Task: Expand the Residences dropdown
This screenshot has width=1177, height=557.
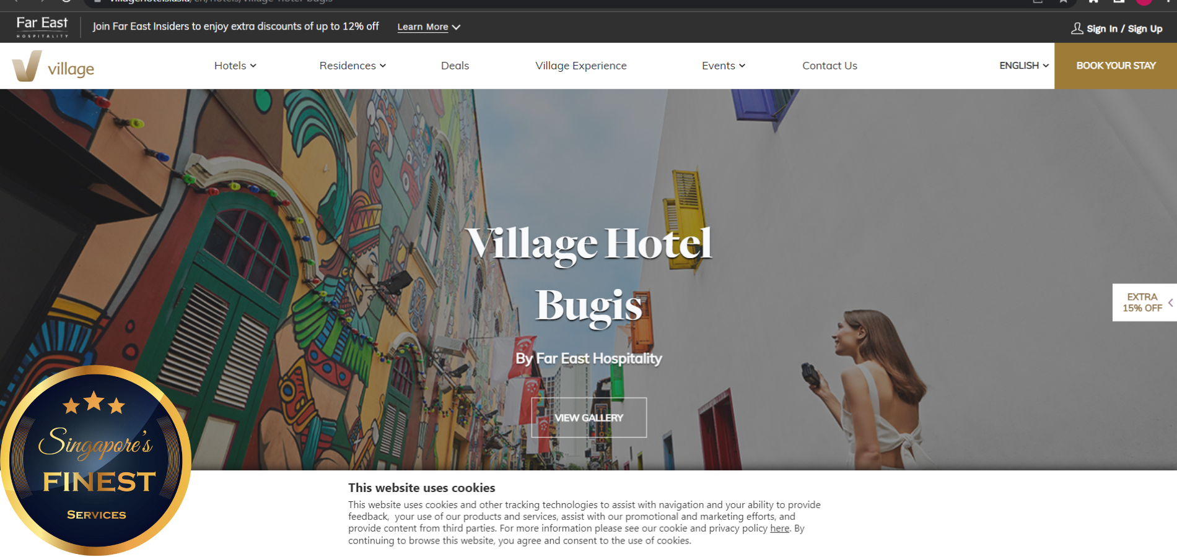Action: pyautogui.click(x=352, y=66)
